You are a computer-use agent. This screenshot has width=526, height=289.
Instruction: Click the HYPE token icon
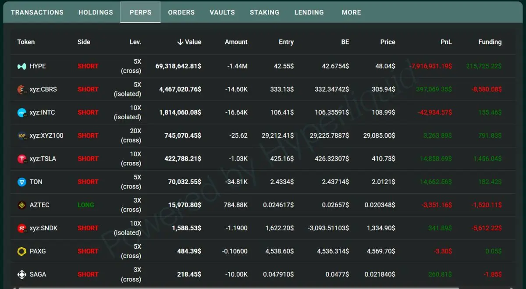pos(22,66)
